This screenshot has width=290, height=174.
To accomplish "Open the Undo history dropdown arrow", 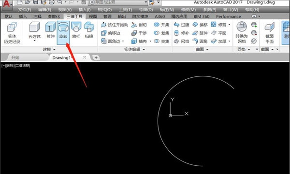I will point(65,2).
